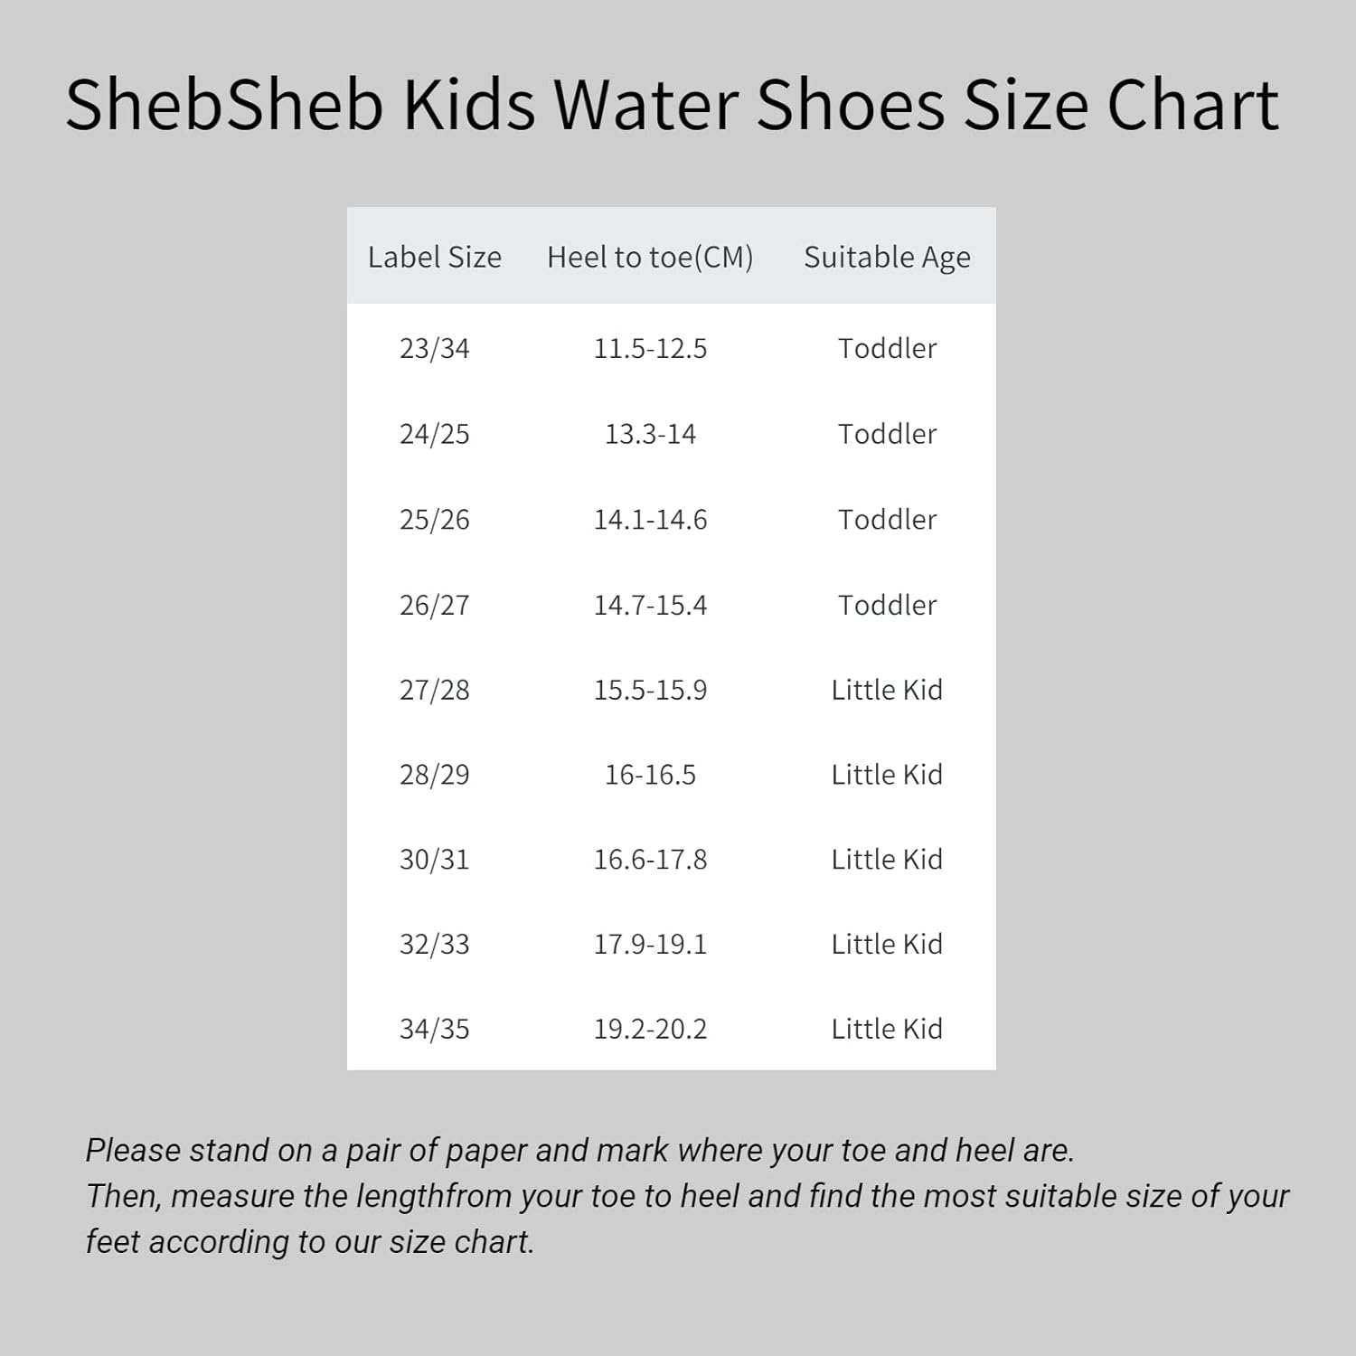Click the 15.5-15.9 heel to toe value
This screenshot has height=1356, width=1356.
(650, 690)
